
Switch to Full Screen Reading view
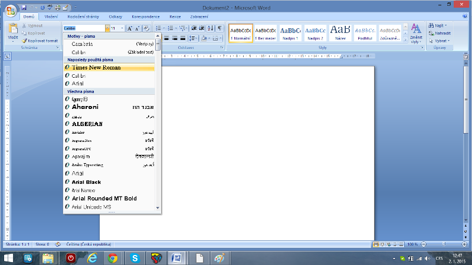[x=382, y=244]
